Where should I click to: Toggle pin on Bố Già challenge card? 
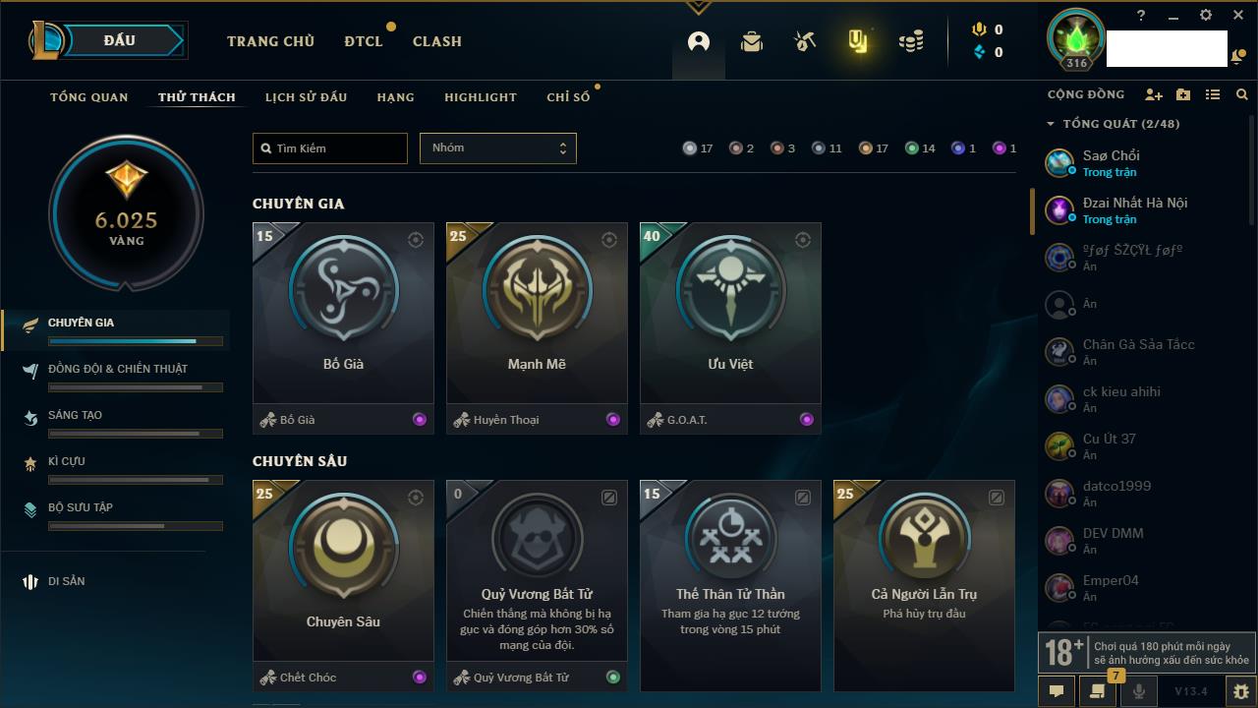pyautogui.click(x=416, y=240)
